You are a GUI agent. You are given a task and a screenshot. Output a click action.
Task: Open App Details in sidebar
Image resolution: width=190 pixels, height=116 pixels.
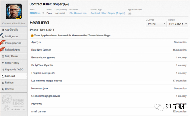coord(14,30)
